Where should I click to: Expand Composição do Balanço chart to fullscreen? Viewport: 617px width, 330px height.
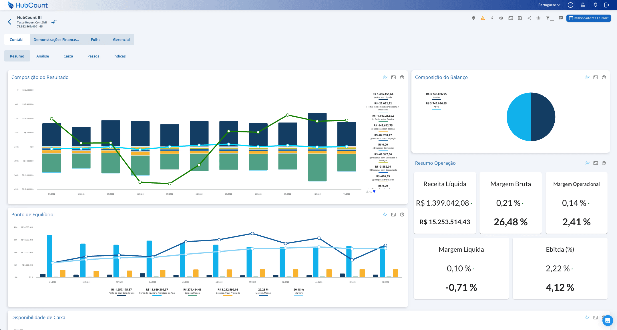[596, 77]
